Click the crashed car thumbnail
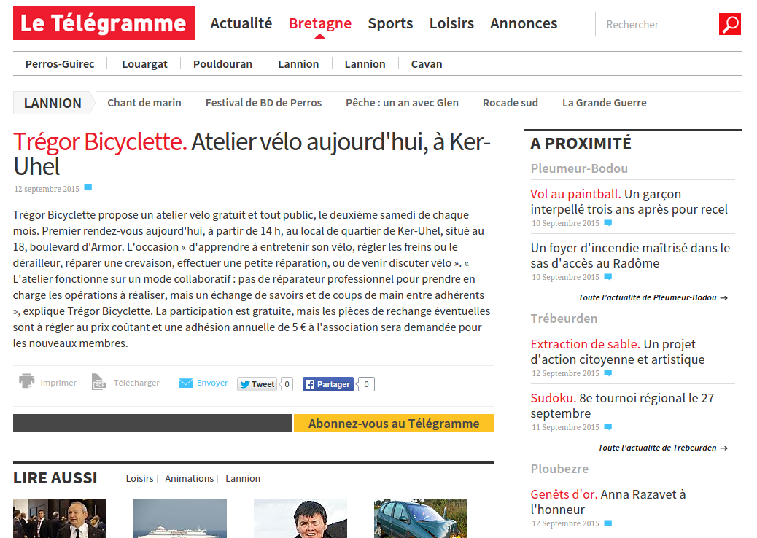This screenshot has height=538, width=757. pyautogui.click(x=421, y=518)
